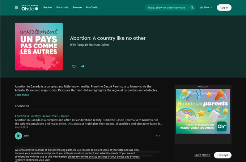Image resolution: width=246 pixels, height=162 pixels.
Task: Open the 'Abortion: A Country Like No Other – Trailer' episode
Action: tap(42, 116)
